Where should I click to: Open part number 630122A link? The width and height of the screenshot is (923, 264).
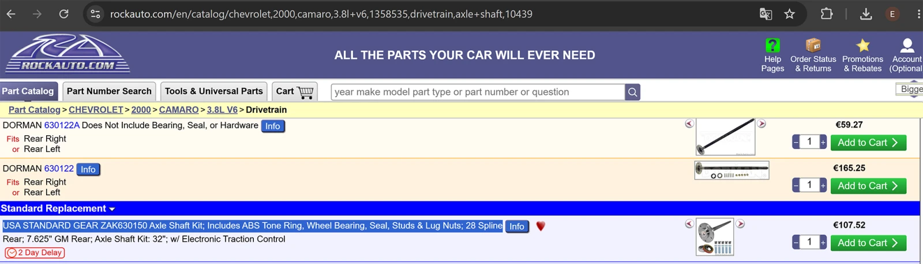tap(62, 125)
